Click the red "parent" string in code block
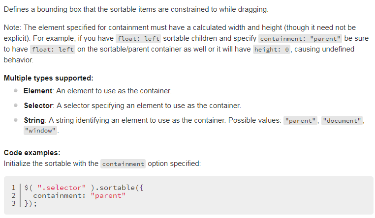The image size is (375, 218). [x=108, y=195]
